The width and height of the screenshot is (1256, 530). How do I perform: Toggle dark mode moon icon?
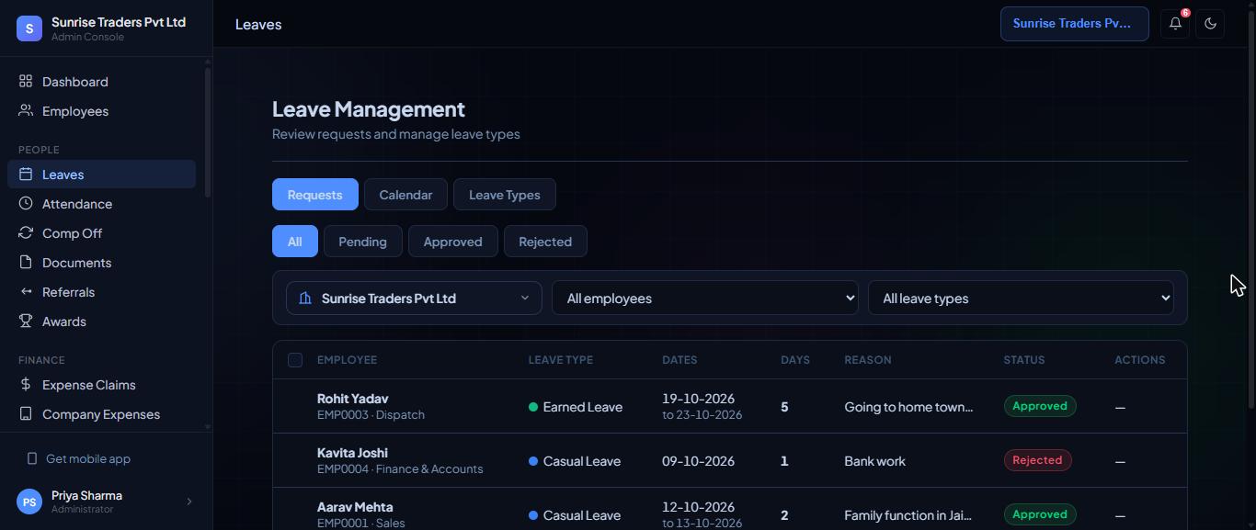[x=1210, y=24]
